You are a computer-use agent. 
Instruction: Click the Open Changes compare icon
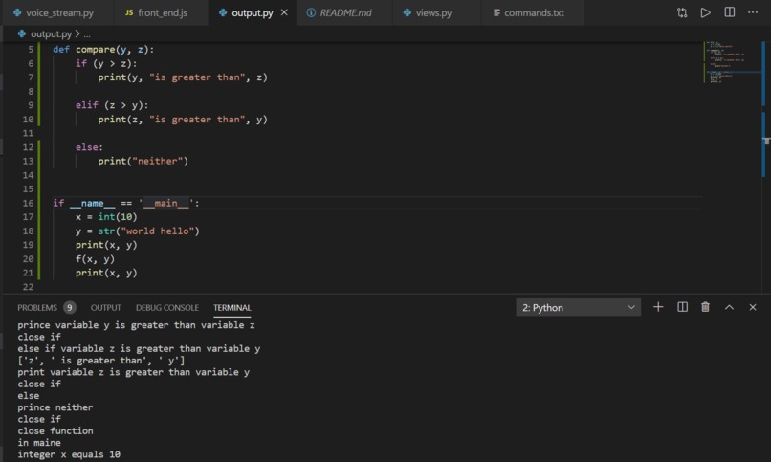tap(682, 12)
